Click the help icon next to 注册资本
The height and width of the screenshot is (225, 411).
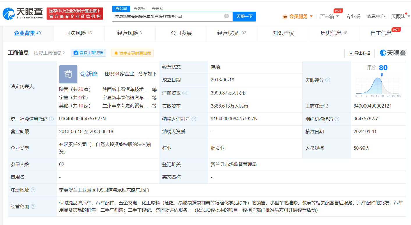click(185, 93)
